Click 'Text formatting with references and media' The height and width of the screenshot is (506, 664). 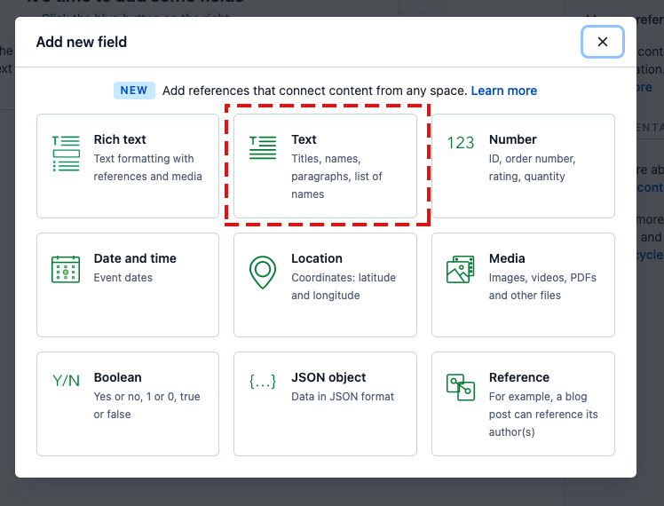tap(147, 167)
